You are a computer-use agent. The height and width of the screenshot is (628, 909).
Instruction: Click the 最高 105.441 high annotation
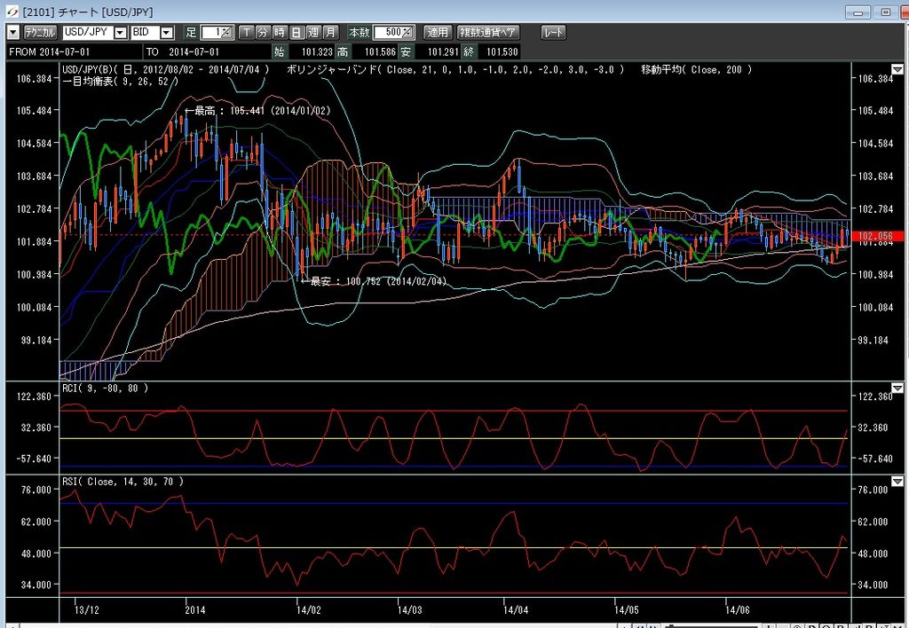click(258, 111)
